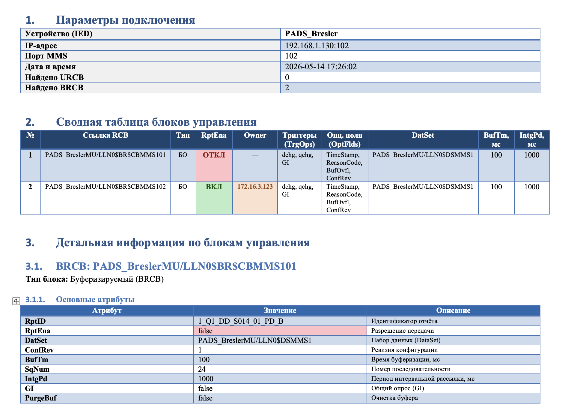Click the pink RptEna false value cell
571x420 pixels.
[x=280, y=331]
